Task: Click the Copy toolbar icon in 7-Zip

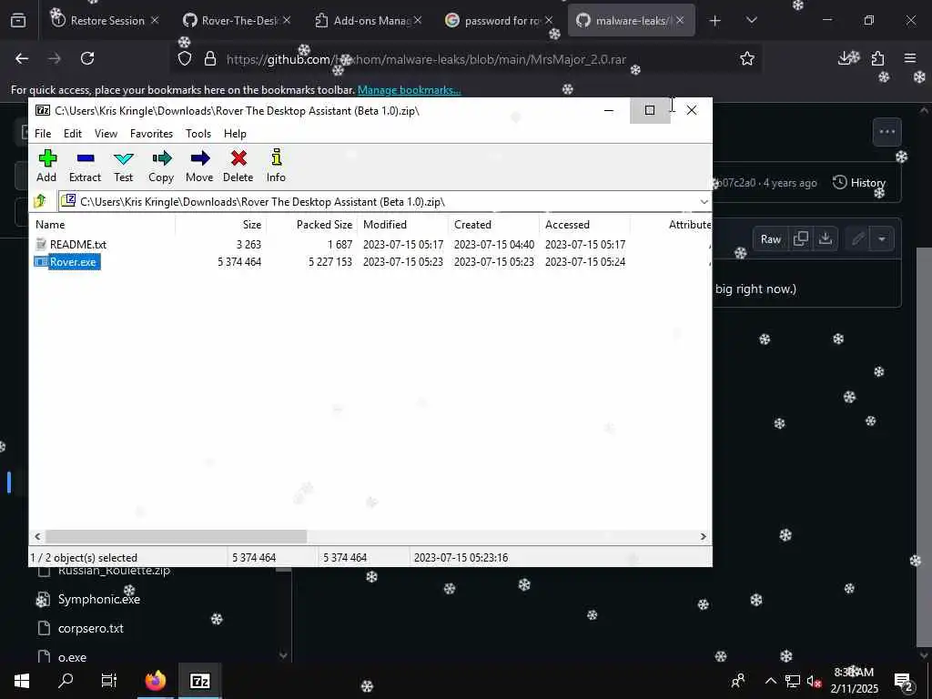Action: 161,166
